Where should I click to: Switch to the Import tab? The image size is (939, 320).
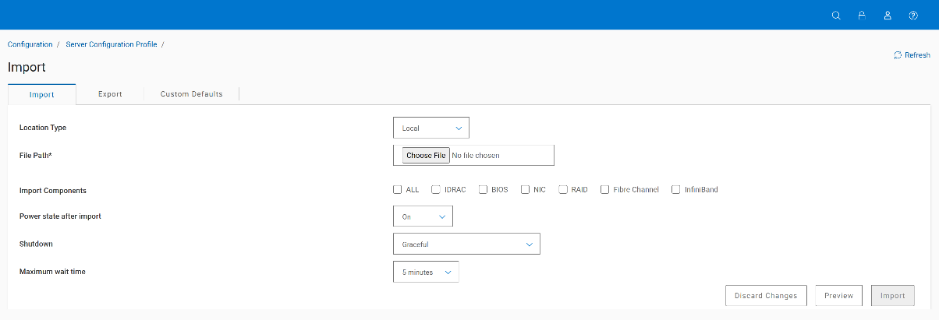(41, 94)
